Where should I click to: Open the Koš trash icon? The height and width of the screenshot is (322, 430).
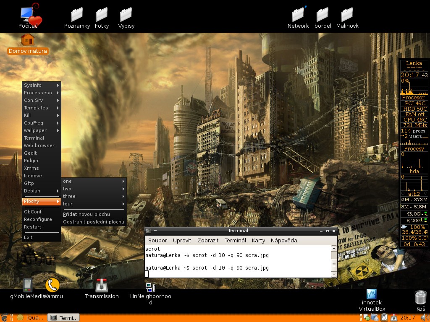pos(420,301)
